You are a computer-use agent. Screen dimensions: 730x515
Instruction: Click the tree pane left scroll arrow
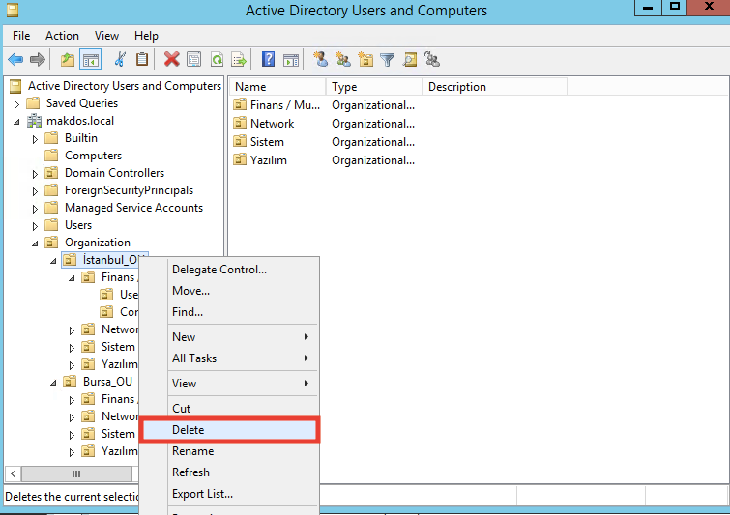(13, 474)
